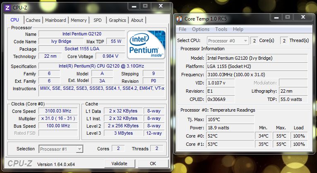Close the Core Temp window
317x173 pixels.
pyautogui.click(x=303, y=17)
